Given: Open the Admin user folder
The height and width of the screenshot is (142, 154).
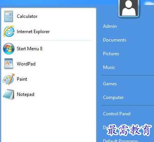Looking at the screenshot, I should pos(110,26).
